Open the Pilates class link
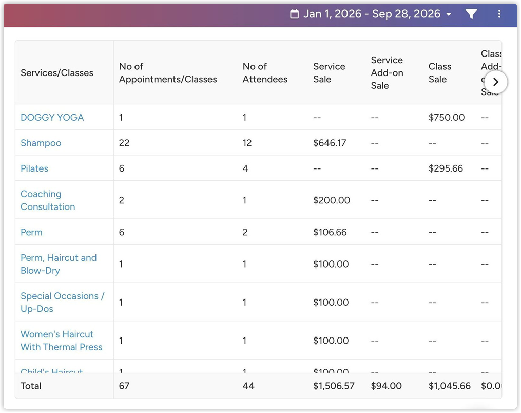 [34, 168]
